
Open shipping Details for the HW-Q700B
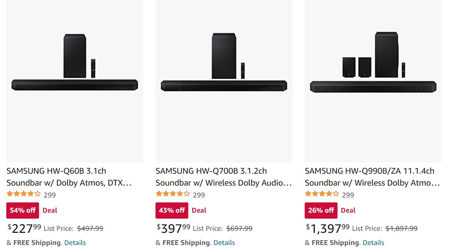click(x=224, y=243)
